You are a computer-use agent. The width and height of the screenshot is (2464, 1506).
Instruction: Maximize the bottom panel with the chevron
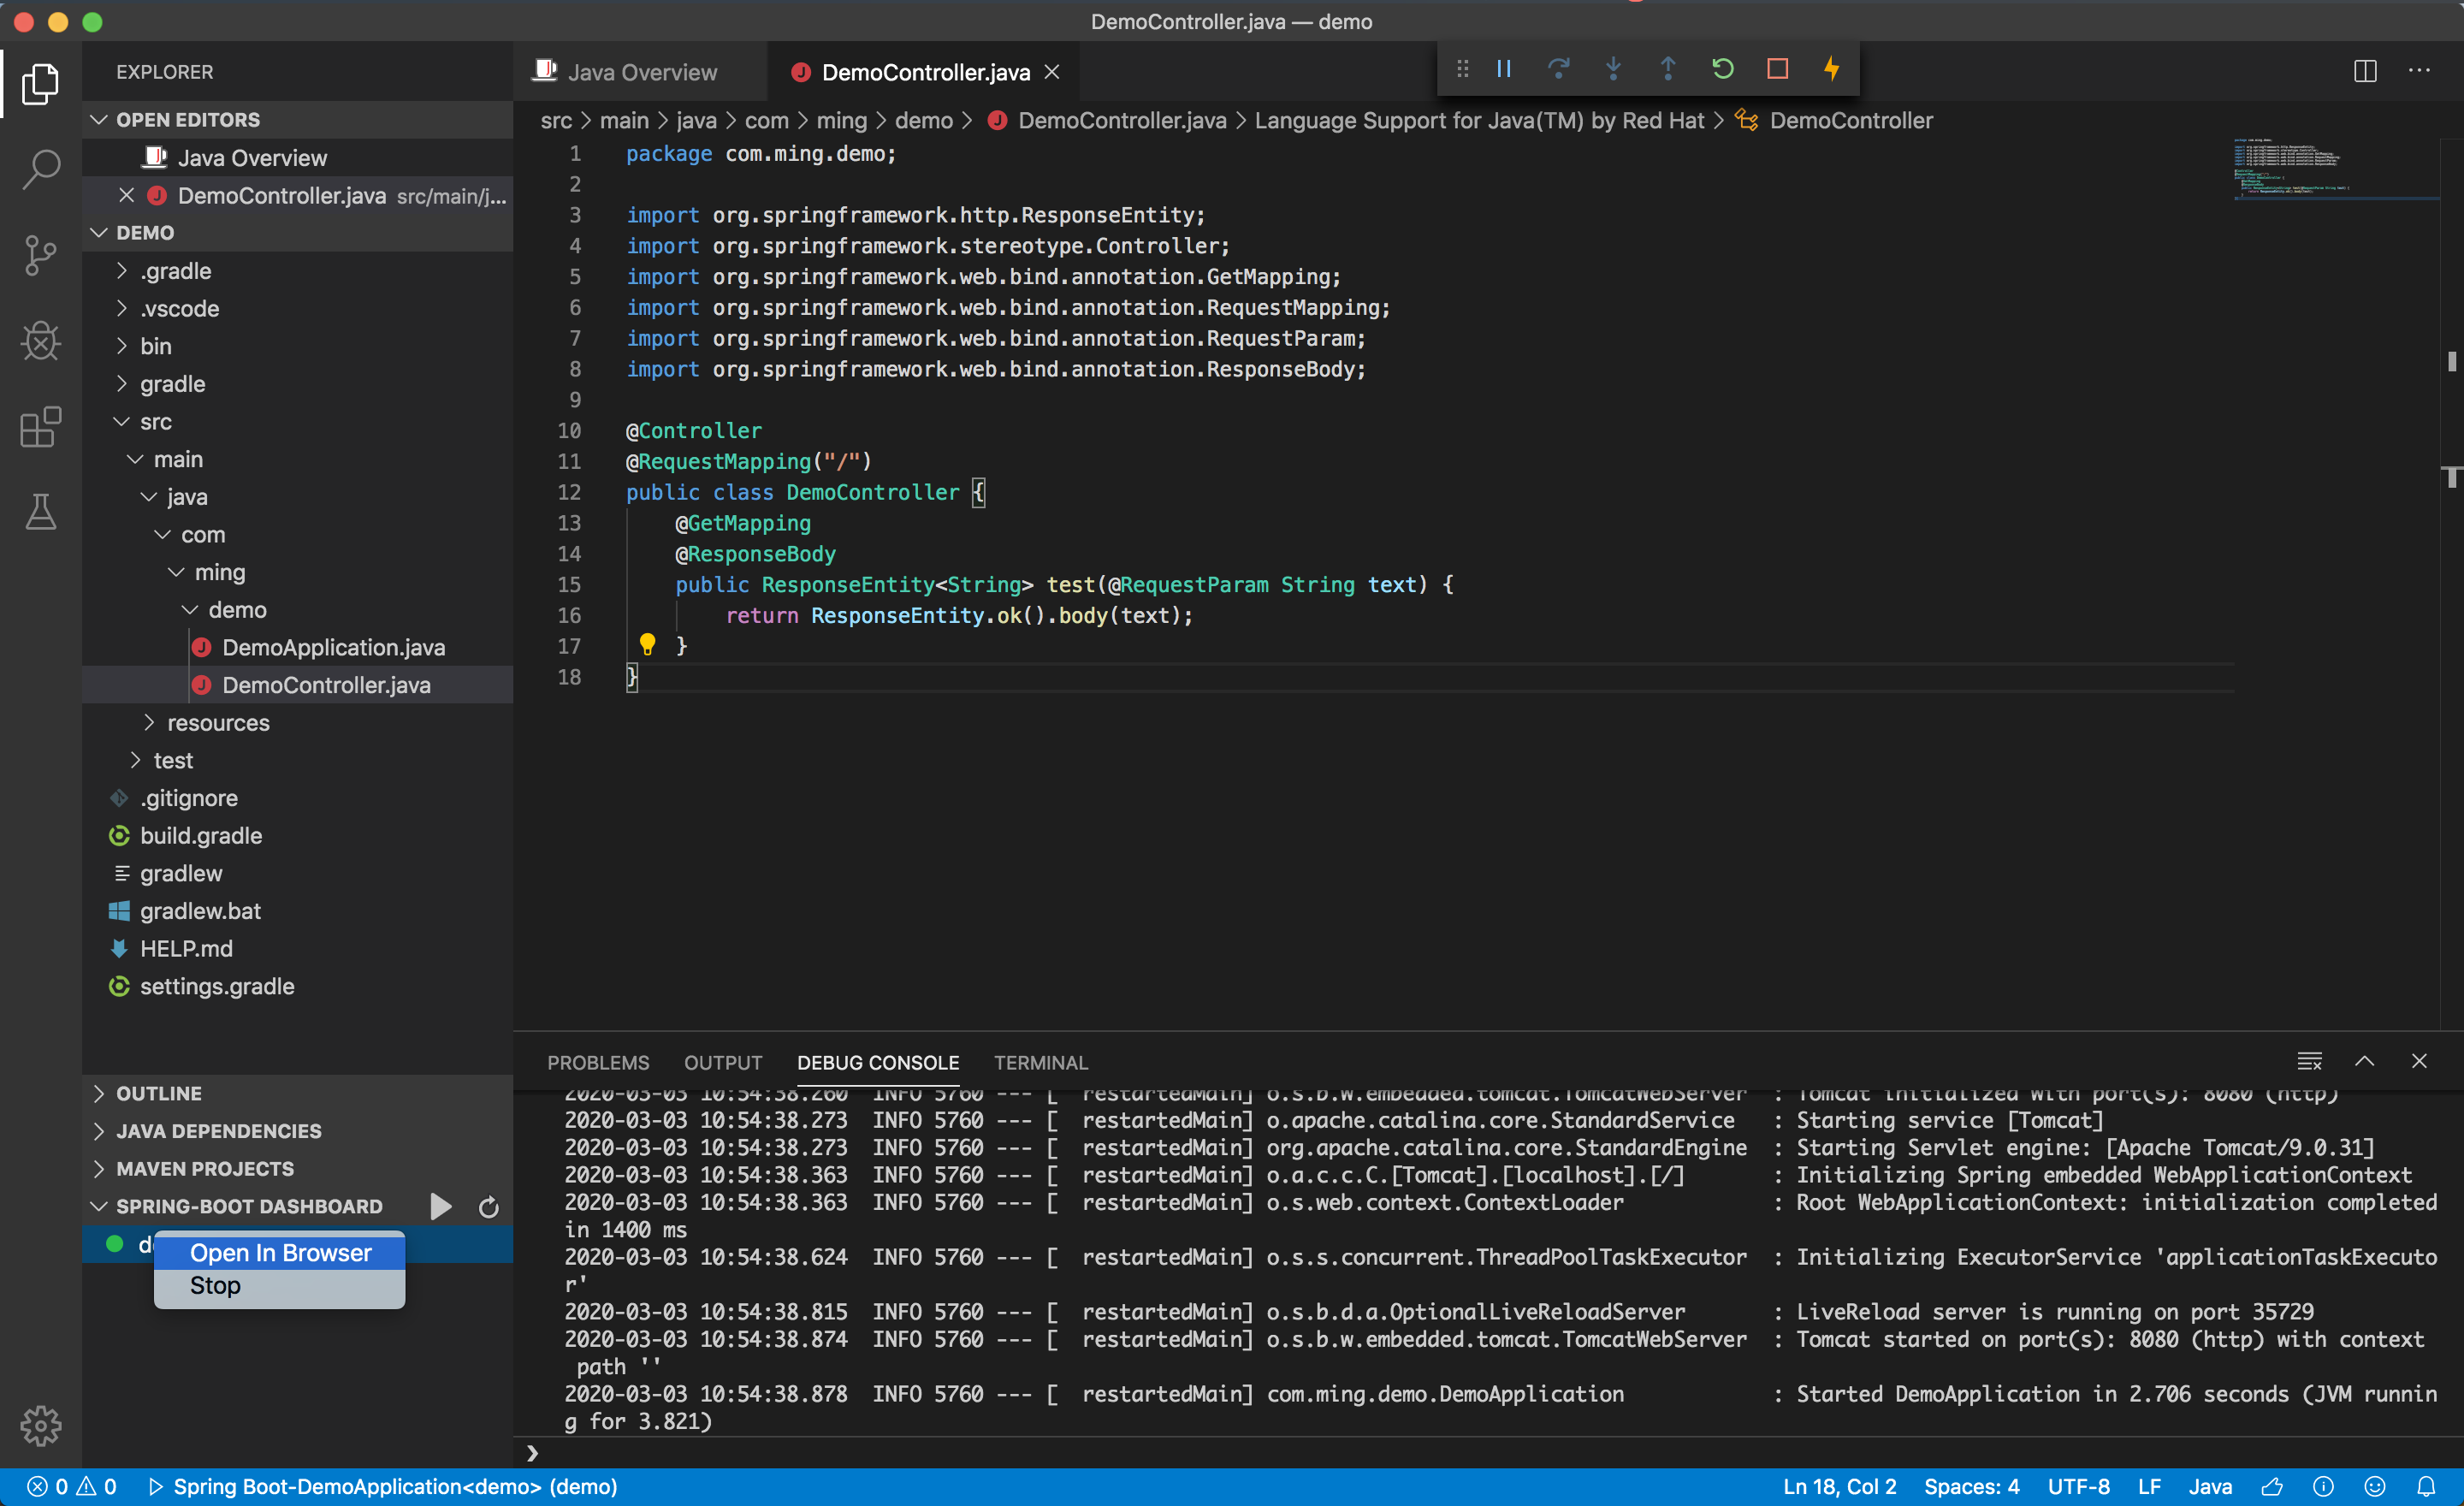coord(2364,1061)
